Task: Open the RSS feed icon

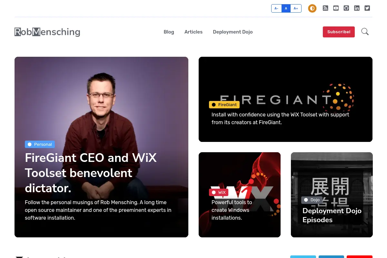Action: point(325,8)
